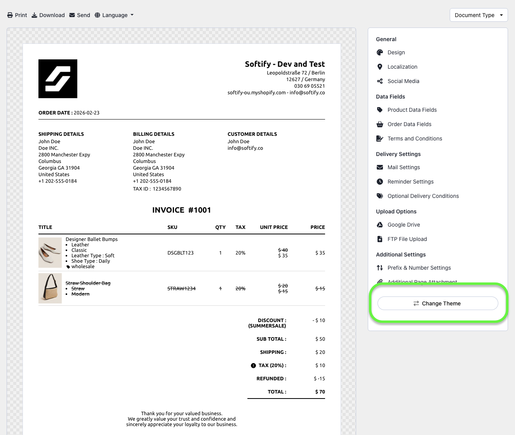
Task: Click the FTP File Upload icon
Action: pos(380,239)
